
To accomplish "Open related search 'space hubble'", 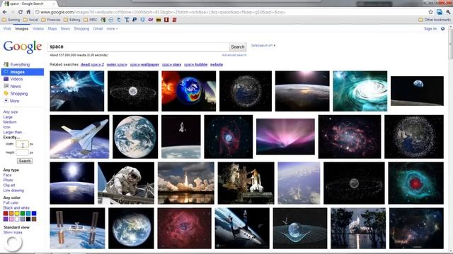I will tap(195, 64).
